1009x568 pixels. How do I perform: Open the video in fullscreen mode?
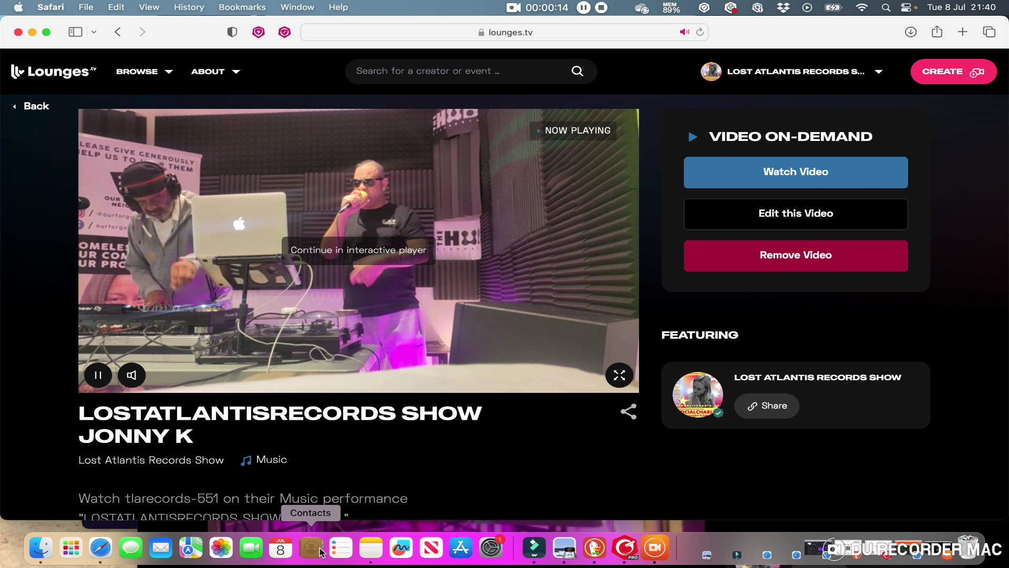coord(619,375)
